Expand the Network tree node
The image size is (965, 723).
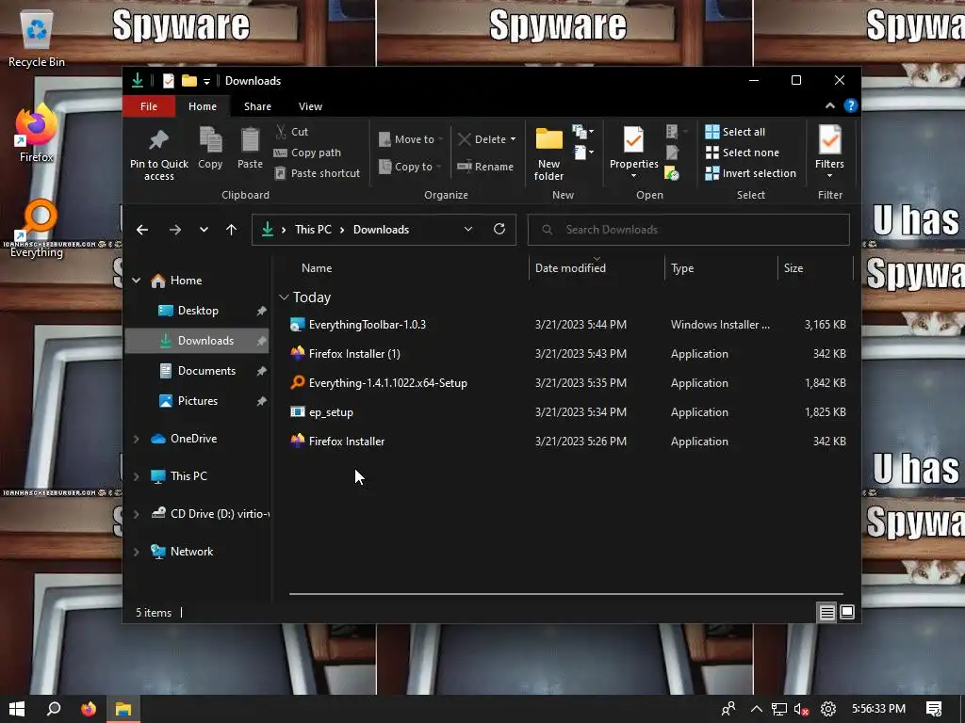(x=136, y=552)
